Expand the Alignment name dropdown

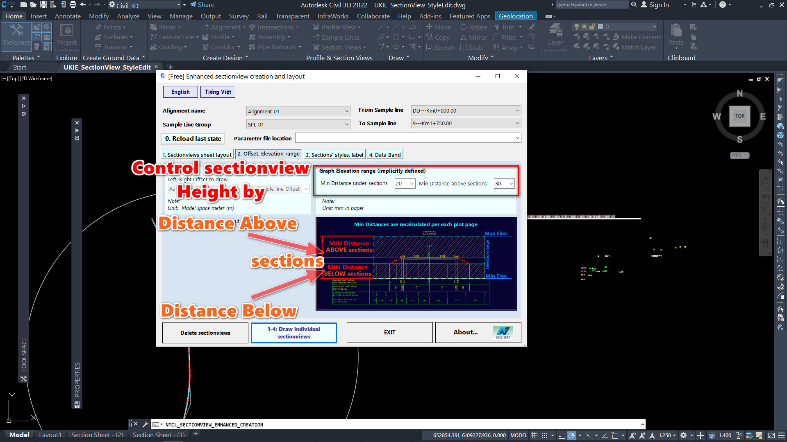click(x=347, y=111)
